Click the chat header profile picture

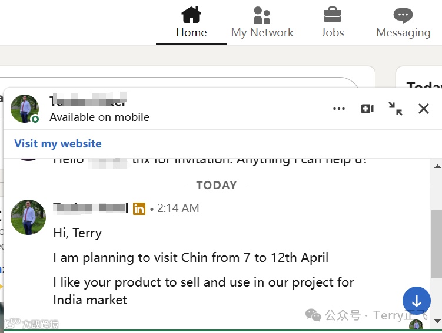(25, 109)
